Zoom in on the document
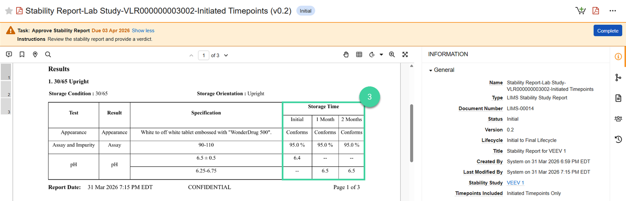The height and width of the screenshot is (201, 626). 392,55
